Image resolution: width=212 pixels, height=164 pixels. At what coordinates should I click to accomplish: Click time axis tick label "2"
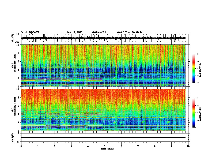pyautogui.click(x=55, y=146)
